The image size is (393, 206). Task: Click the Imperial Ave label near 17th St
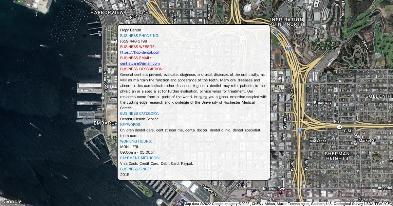(x=274, y=189)
